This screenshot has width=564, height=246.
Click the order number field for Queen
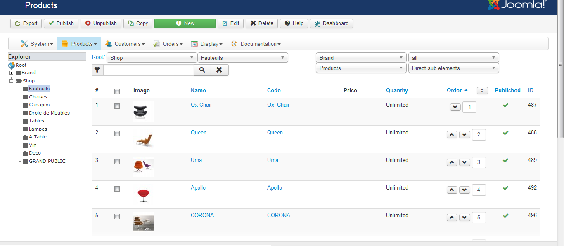coord(479,135)
